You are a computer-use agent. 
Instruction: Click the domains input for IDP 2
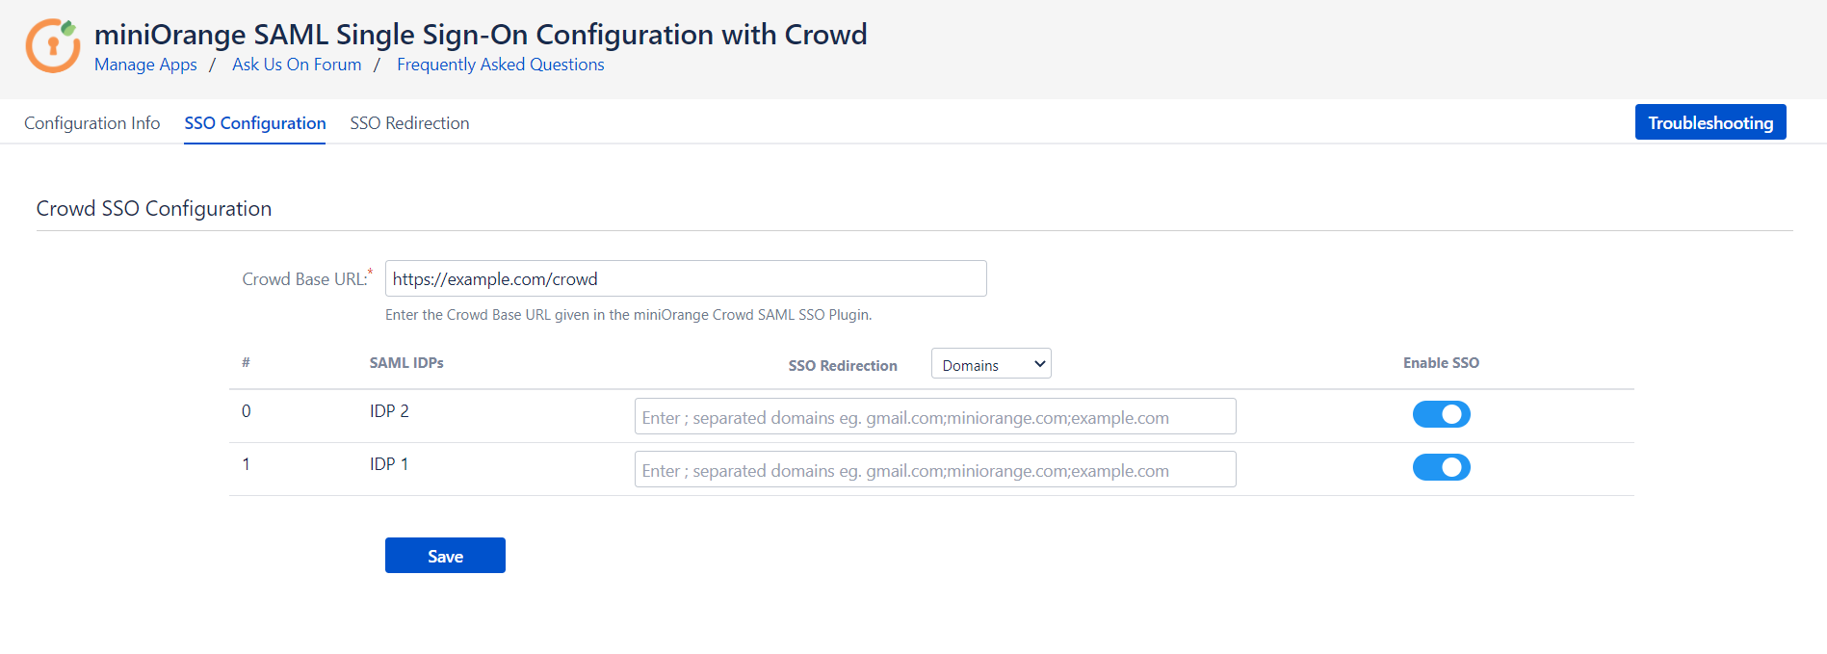tap(935, 417)
